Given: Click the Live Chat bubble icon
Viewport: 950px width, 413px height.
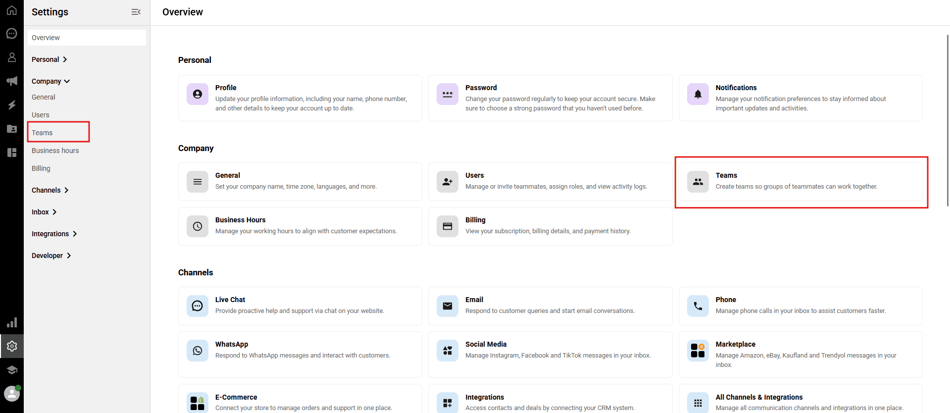Looking at the screenshot, I should coord(198,306).
